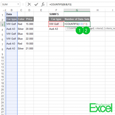Select the 'VW Golf' criteria cell F3
This screenshot has height=115, width=115.
56,24
